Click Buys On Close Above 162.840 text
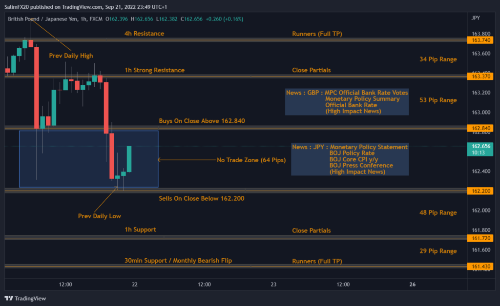This screenshot has height=306, width=500. click(202, 121)
